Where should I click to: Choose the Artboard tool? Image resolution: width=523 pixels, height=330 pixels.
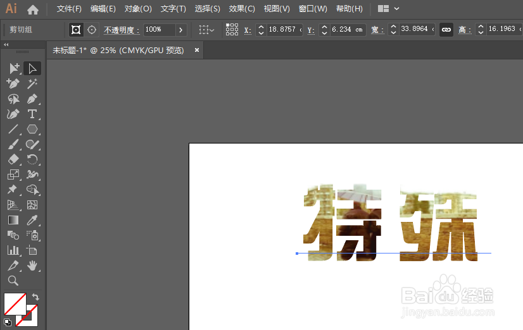click(x=32, y=250)
